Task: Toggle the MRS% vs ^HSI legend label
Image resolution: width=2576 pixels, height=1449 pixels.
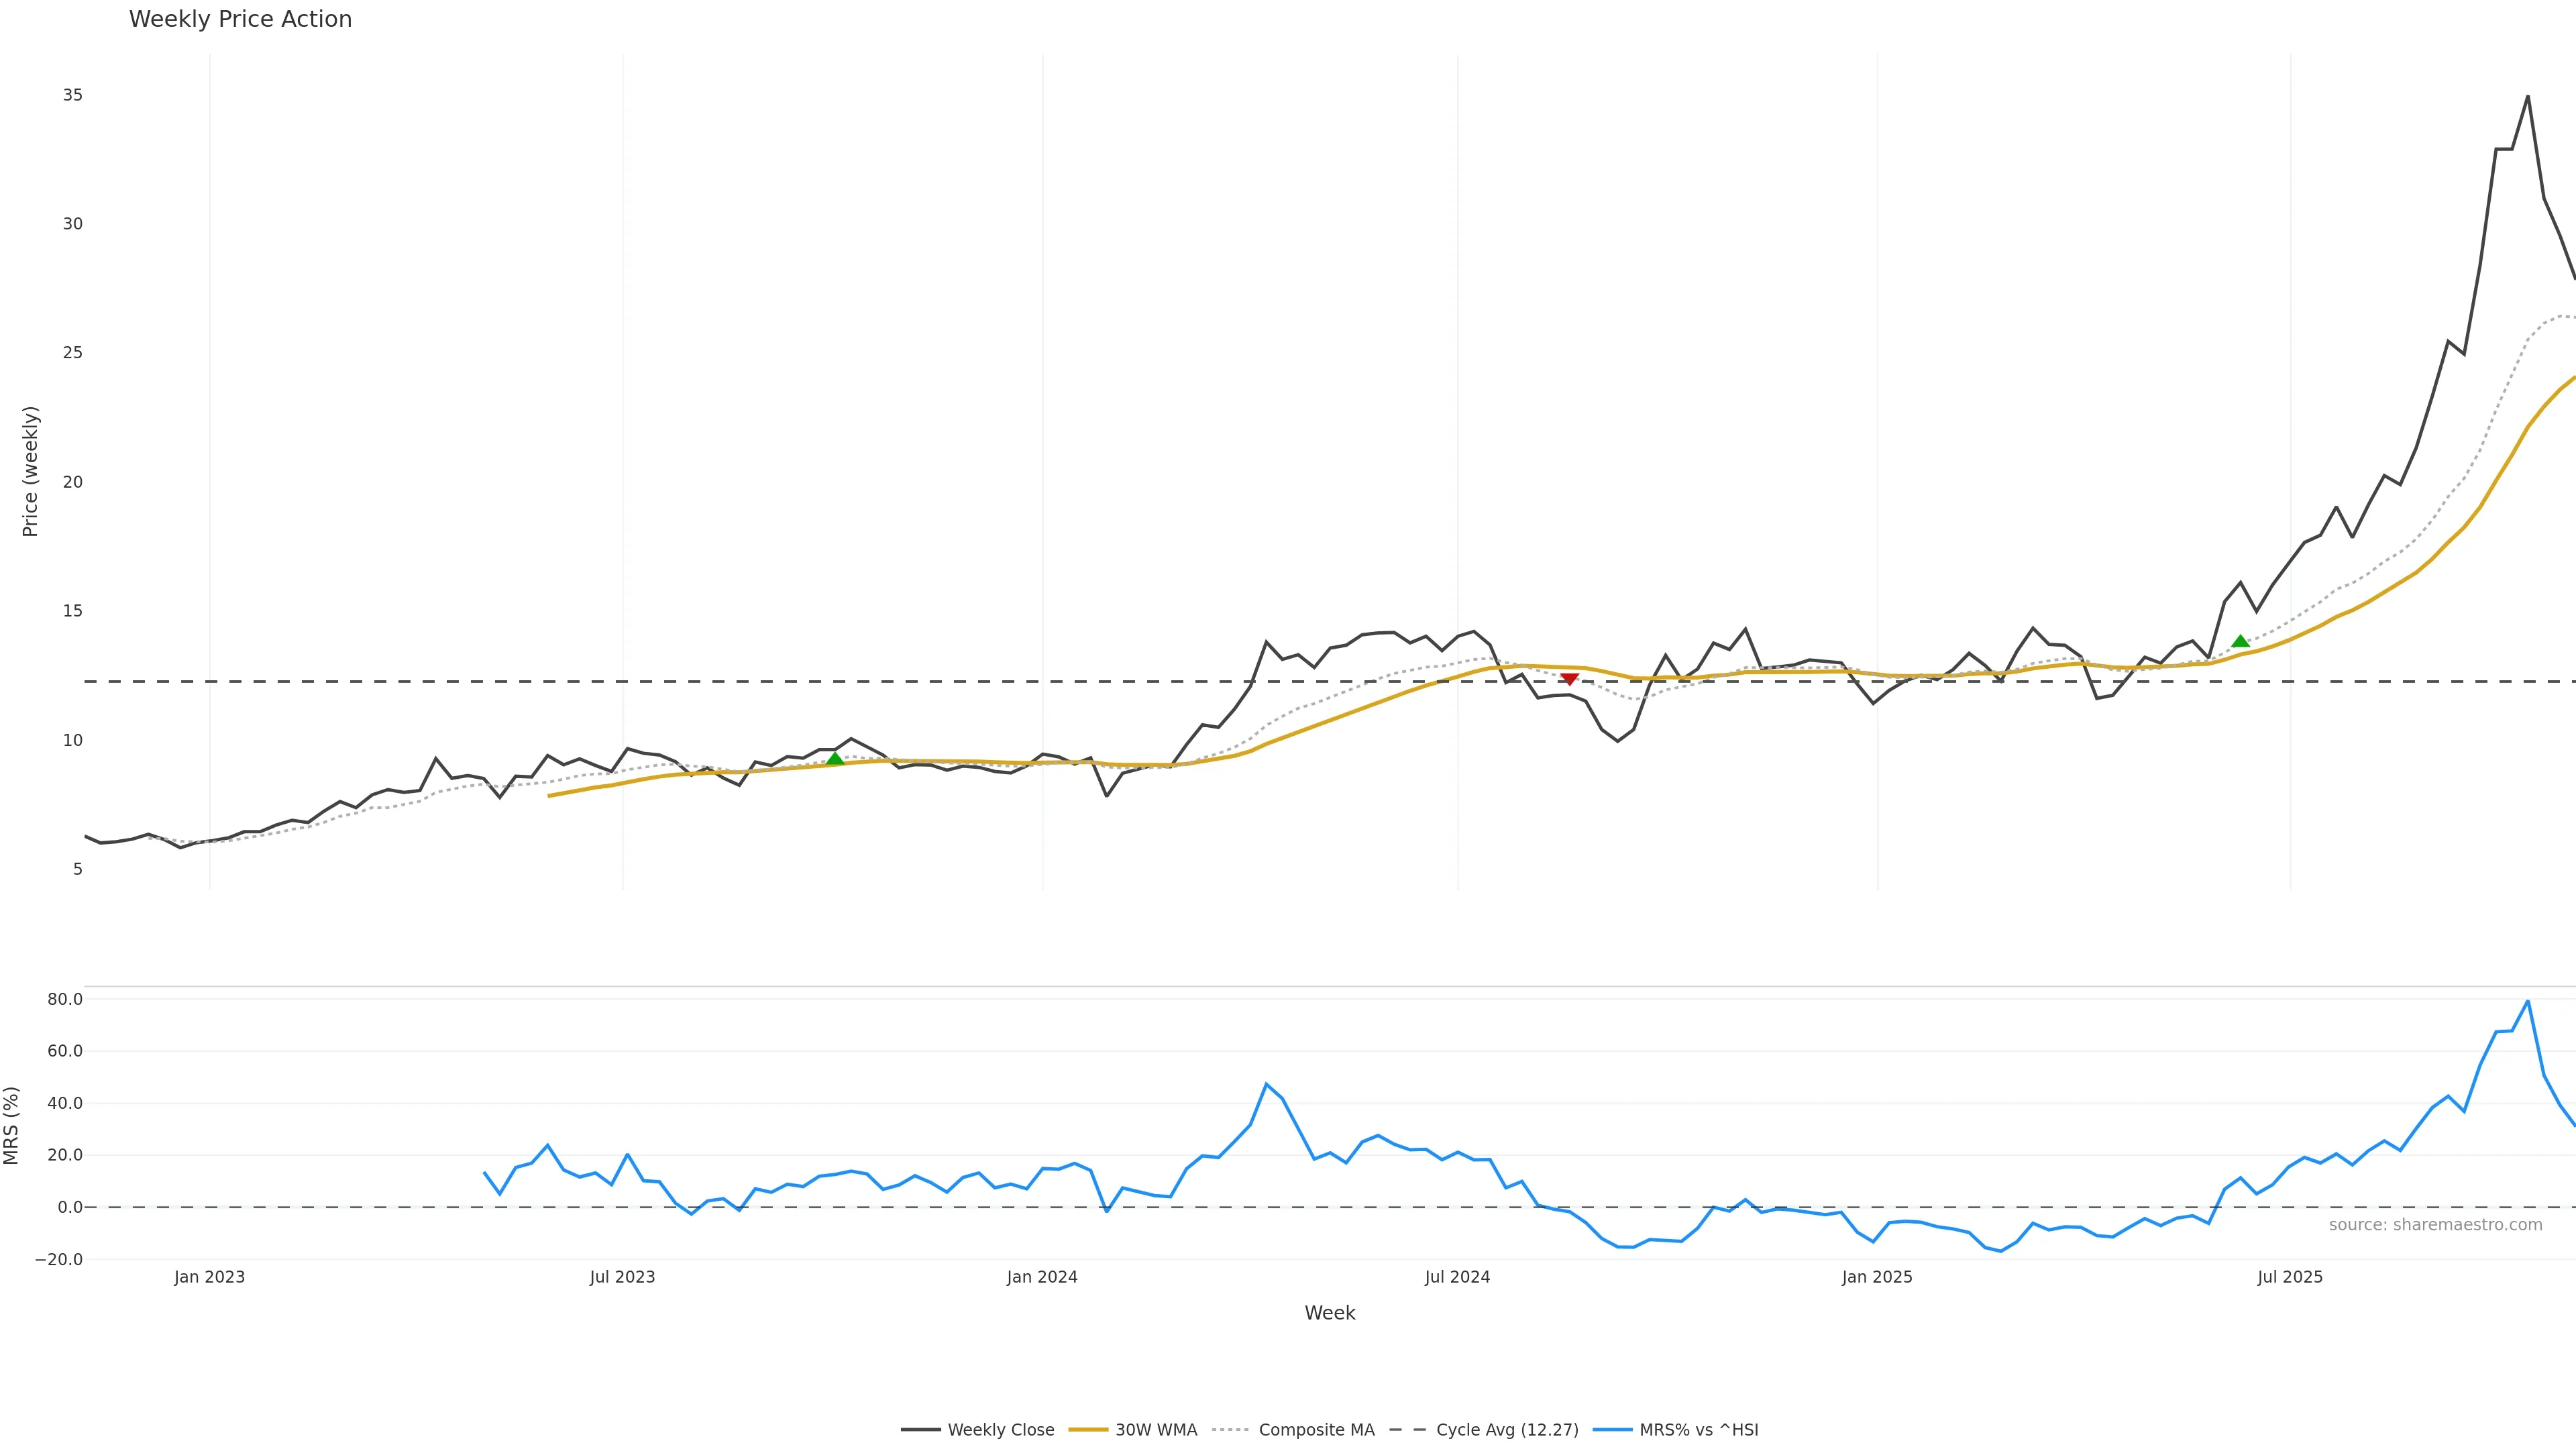Action: [x=1698, y=1430]
